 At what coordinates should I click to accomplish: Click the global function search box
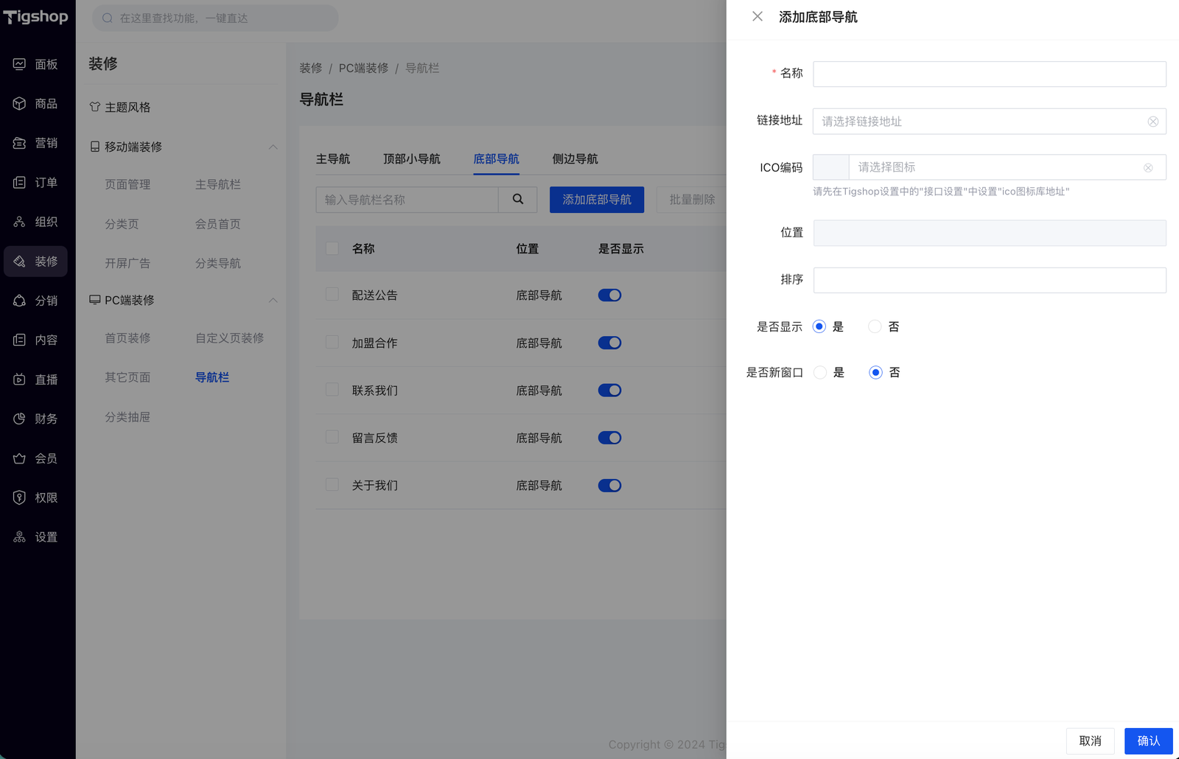pyautogui.click(x=215, y=18)
